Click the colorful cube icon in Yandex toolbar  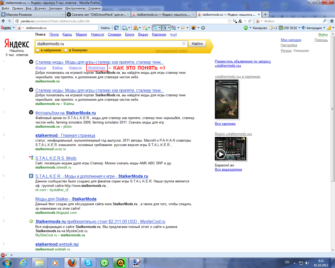click(194, 28)
